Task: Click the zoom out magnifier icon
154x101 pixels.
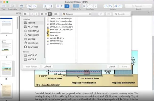Action: pos(58,6)
